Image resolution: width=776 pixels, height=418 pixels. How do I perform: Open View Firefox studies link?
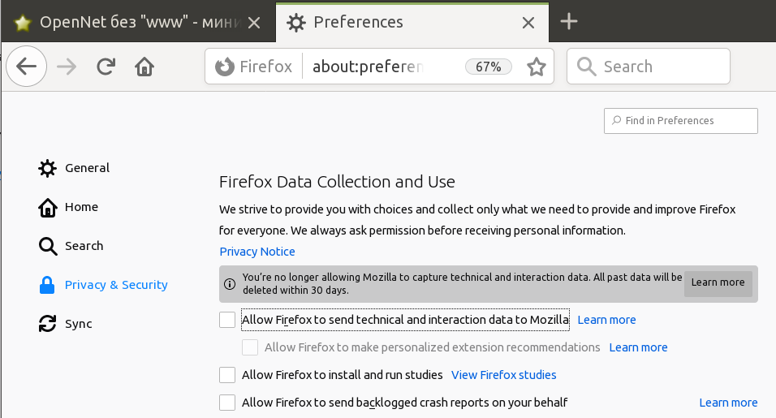(x=504, y=375)
